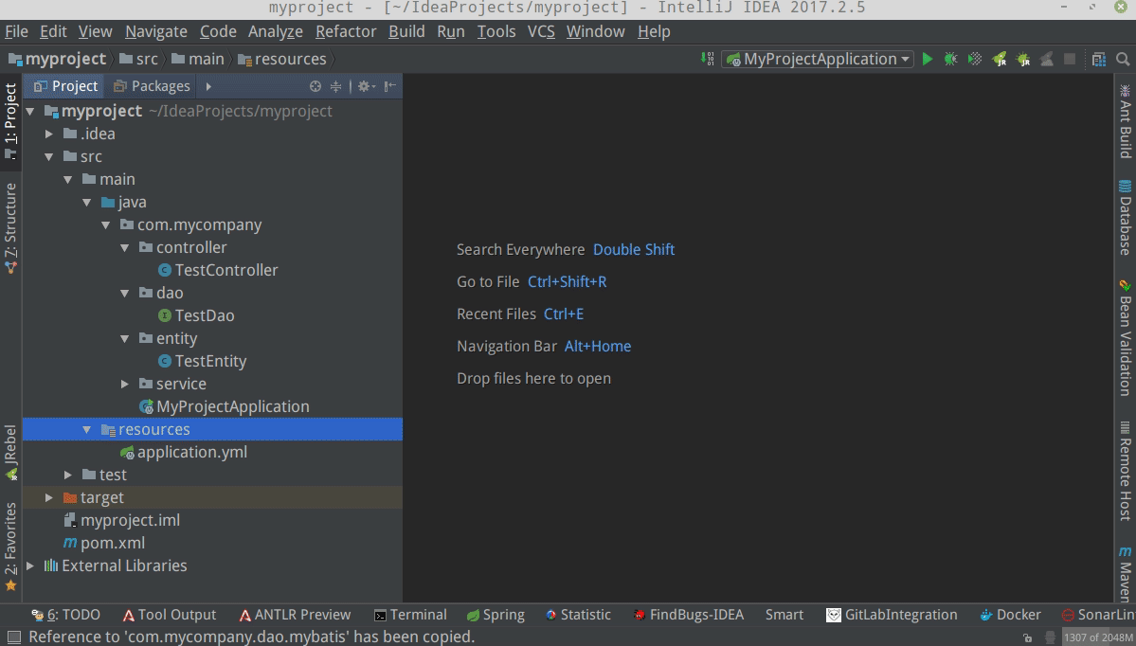Show more project view tabs arrow
The image size is (1136, 646).
208,86
